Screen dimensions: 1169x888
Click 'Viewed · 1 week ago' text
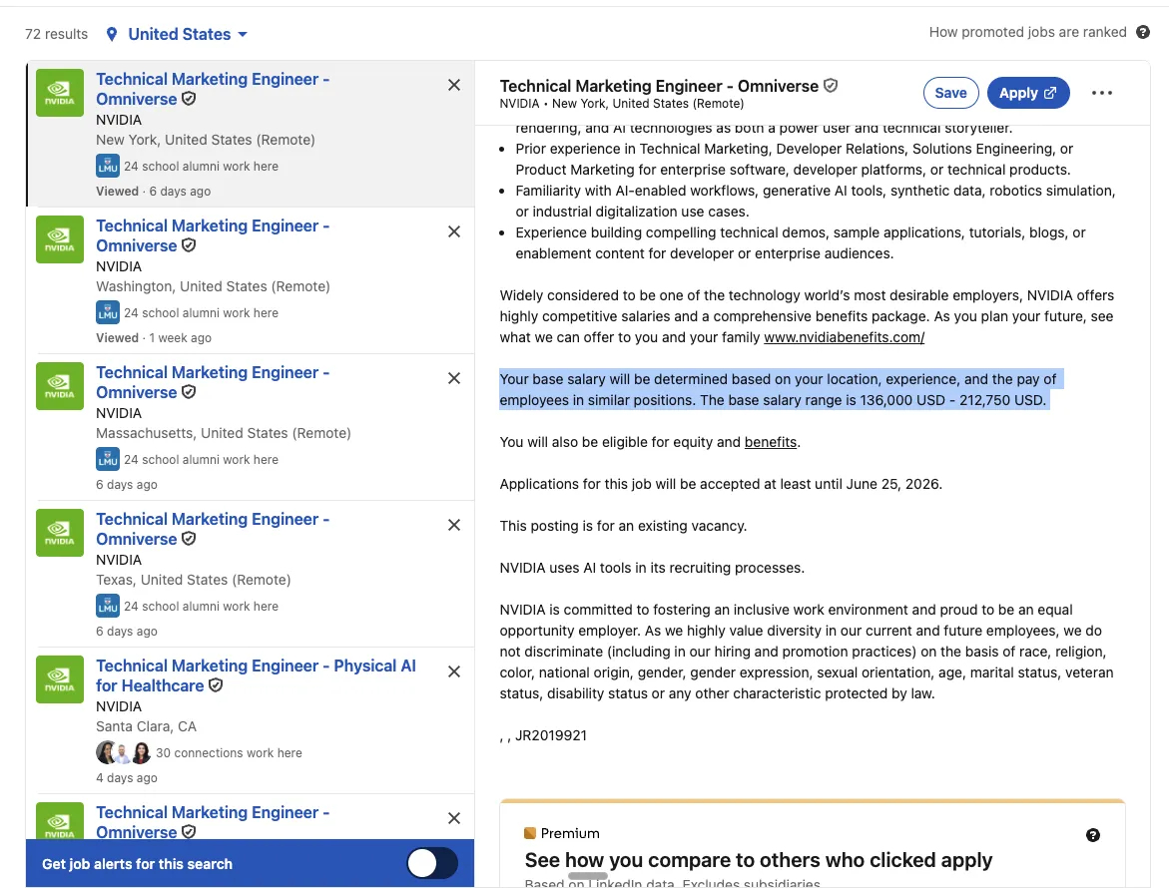[x=154, y=338]
